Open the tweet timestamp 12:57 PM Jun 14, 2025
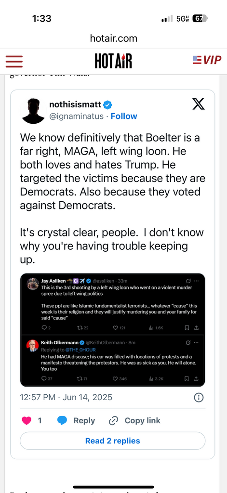Screen dimensions: 227x493 (x=66, y=397)
